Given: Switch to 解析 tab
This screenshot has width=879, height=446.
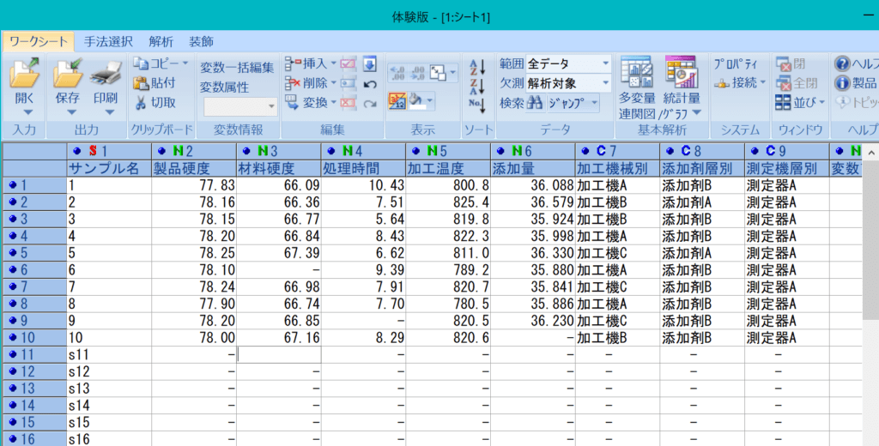Looking at the screenshot, I should pos(161,41).
